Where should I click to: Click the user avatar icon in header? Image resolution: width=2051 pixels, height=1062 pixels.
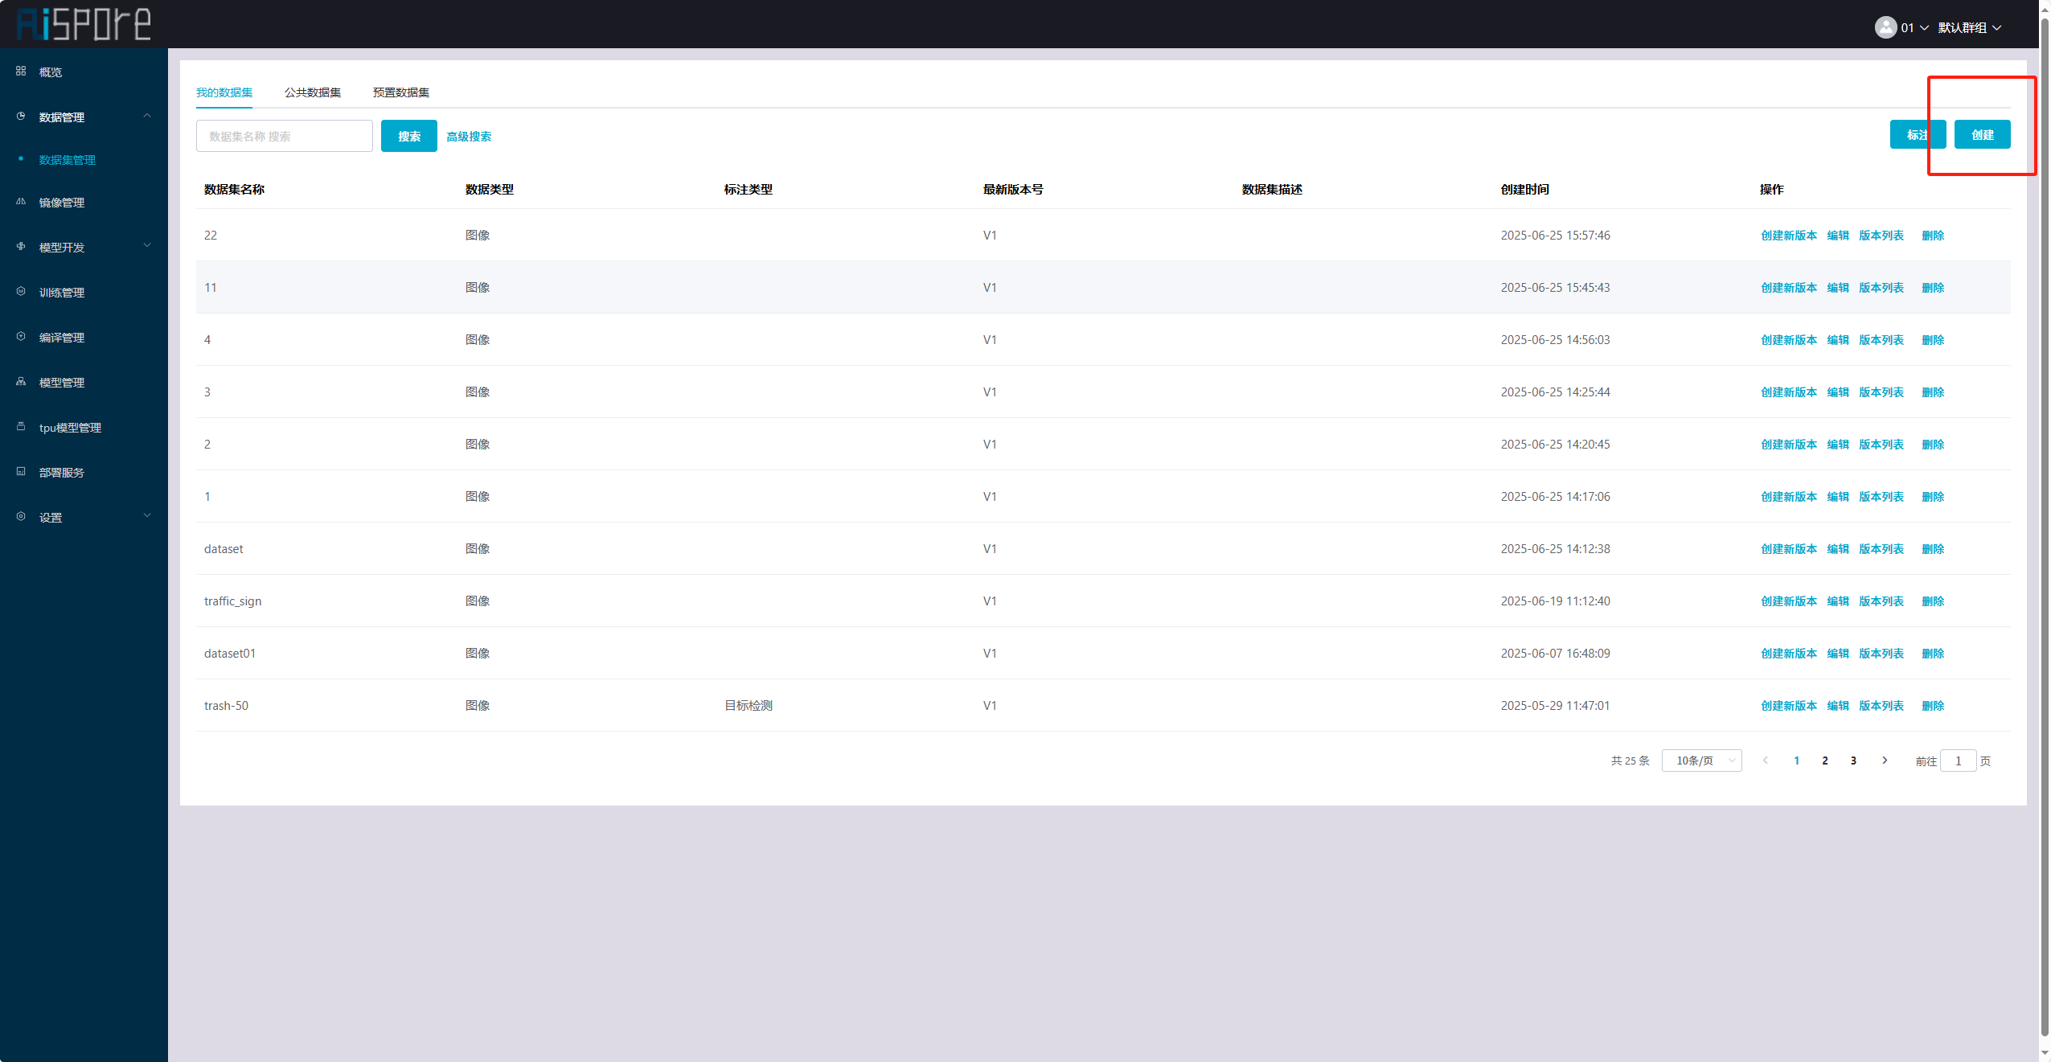pyautogui.click(x=1885, y=27)
